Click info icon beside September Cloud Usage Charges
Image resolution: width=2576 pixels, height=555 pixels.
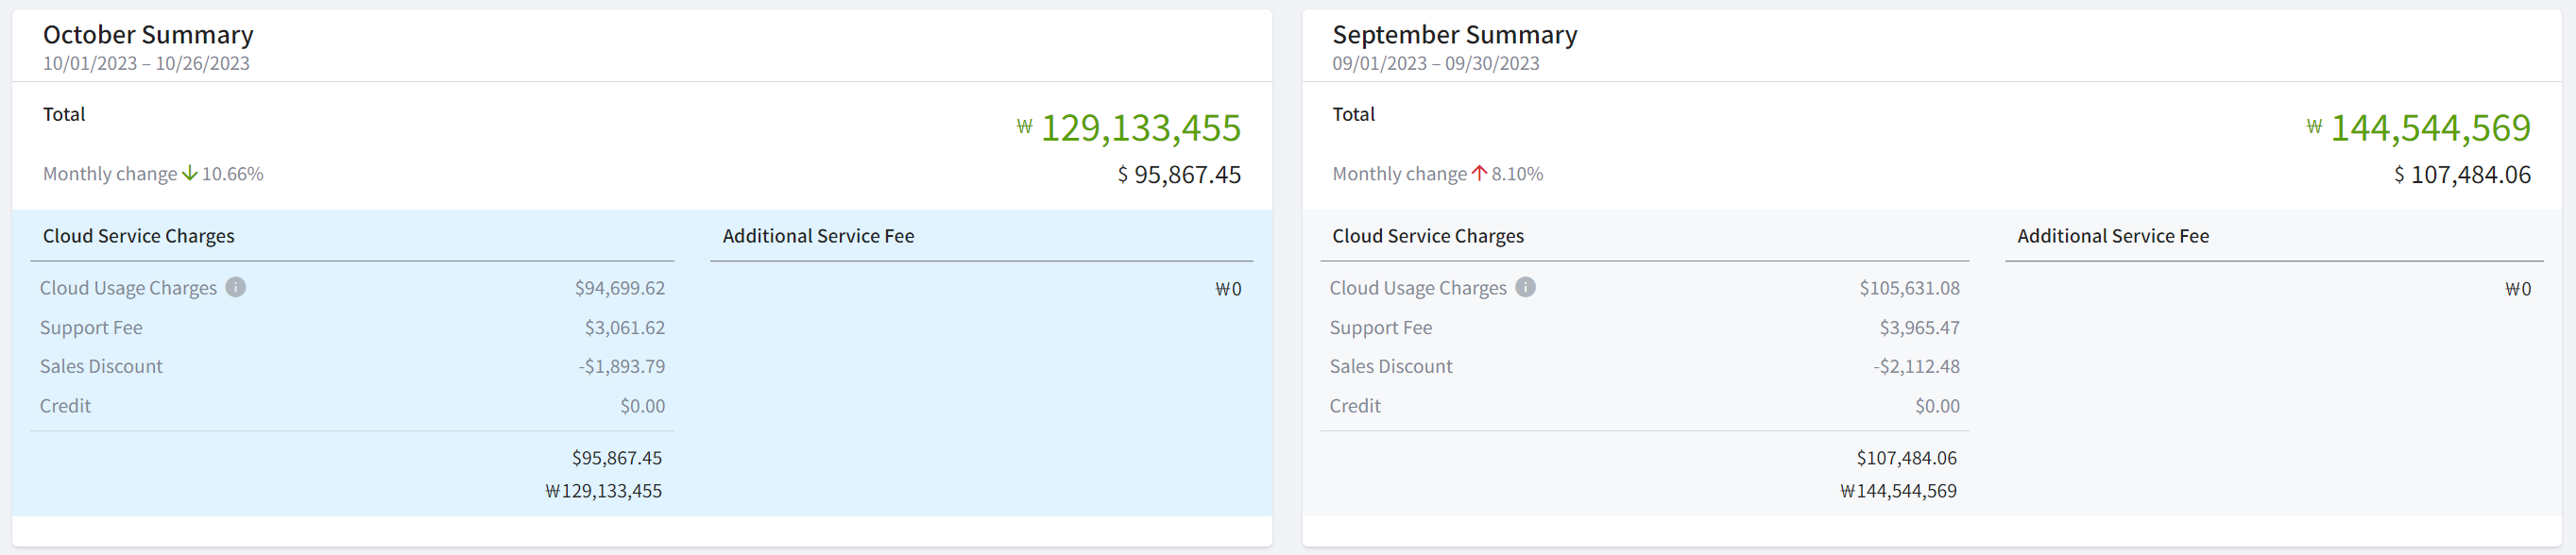pos(1525,287)
